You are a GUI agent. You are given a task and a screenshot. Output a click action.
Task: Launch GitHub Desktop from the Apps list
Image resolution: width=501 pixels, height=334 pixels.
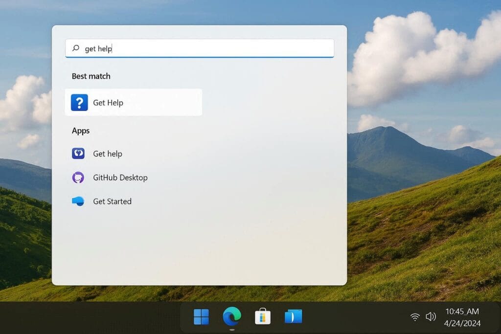point(120,178)
